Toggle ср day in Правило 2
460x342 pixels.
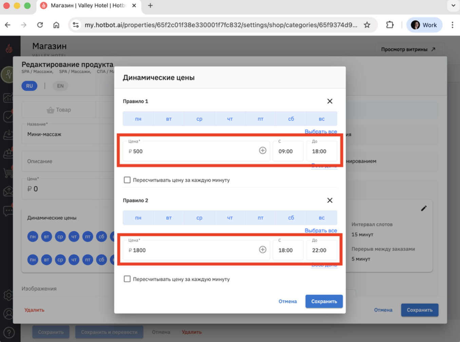(199, 218)
